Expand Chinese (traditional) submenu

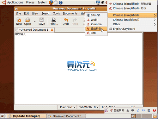pyautogui.click(x=132, y=20)
